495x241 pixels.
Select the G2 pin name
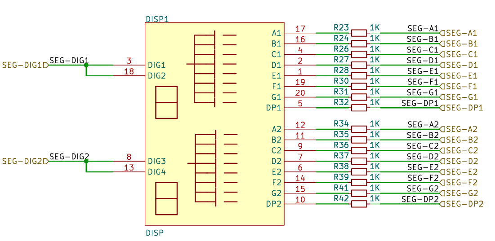point(276,193)
